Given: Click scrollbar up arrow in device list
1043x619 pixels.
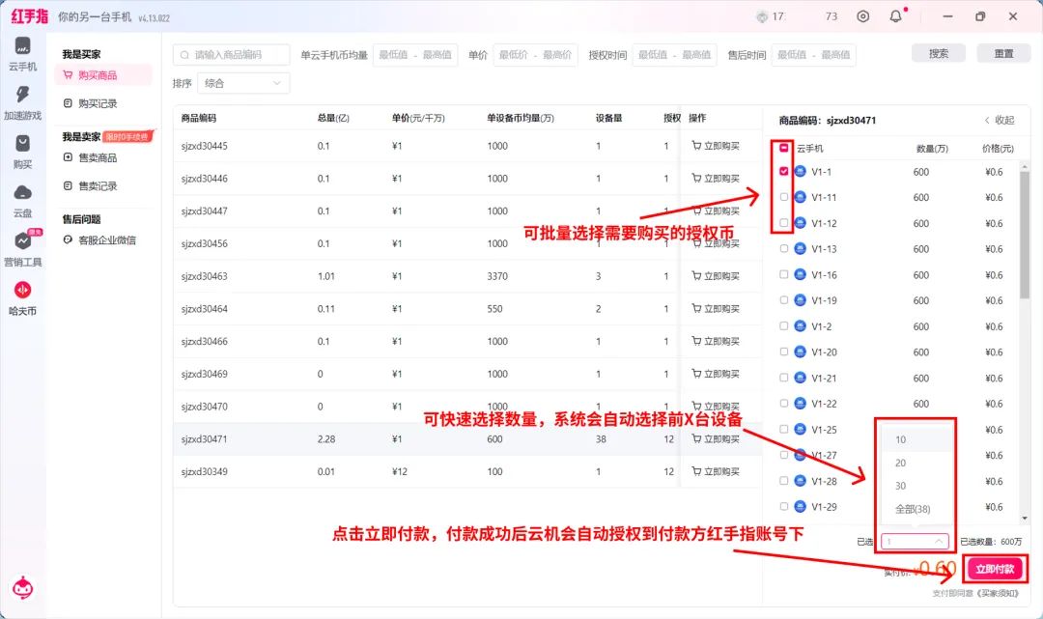Looking at the screenshot, I should [1025, 166].
